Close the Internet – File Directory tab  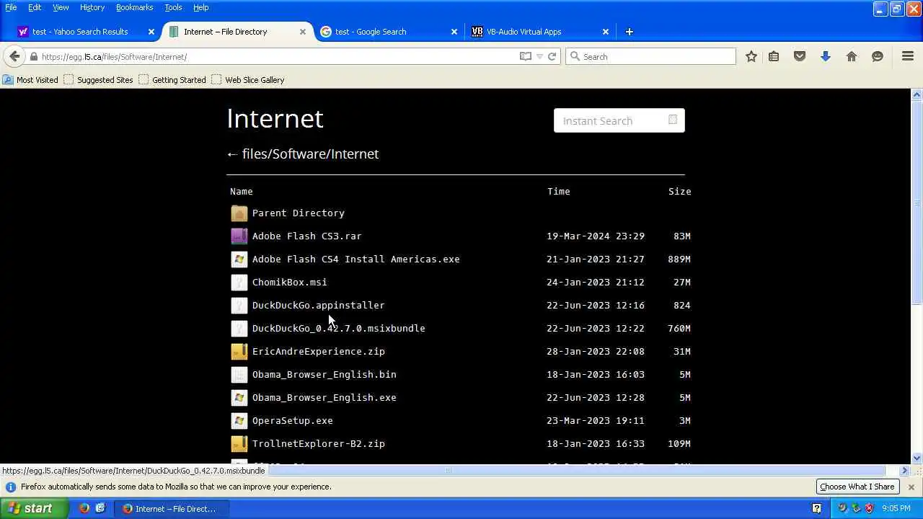click(x=303, y=32)
